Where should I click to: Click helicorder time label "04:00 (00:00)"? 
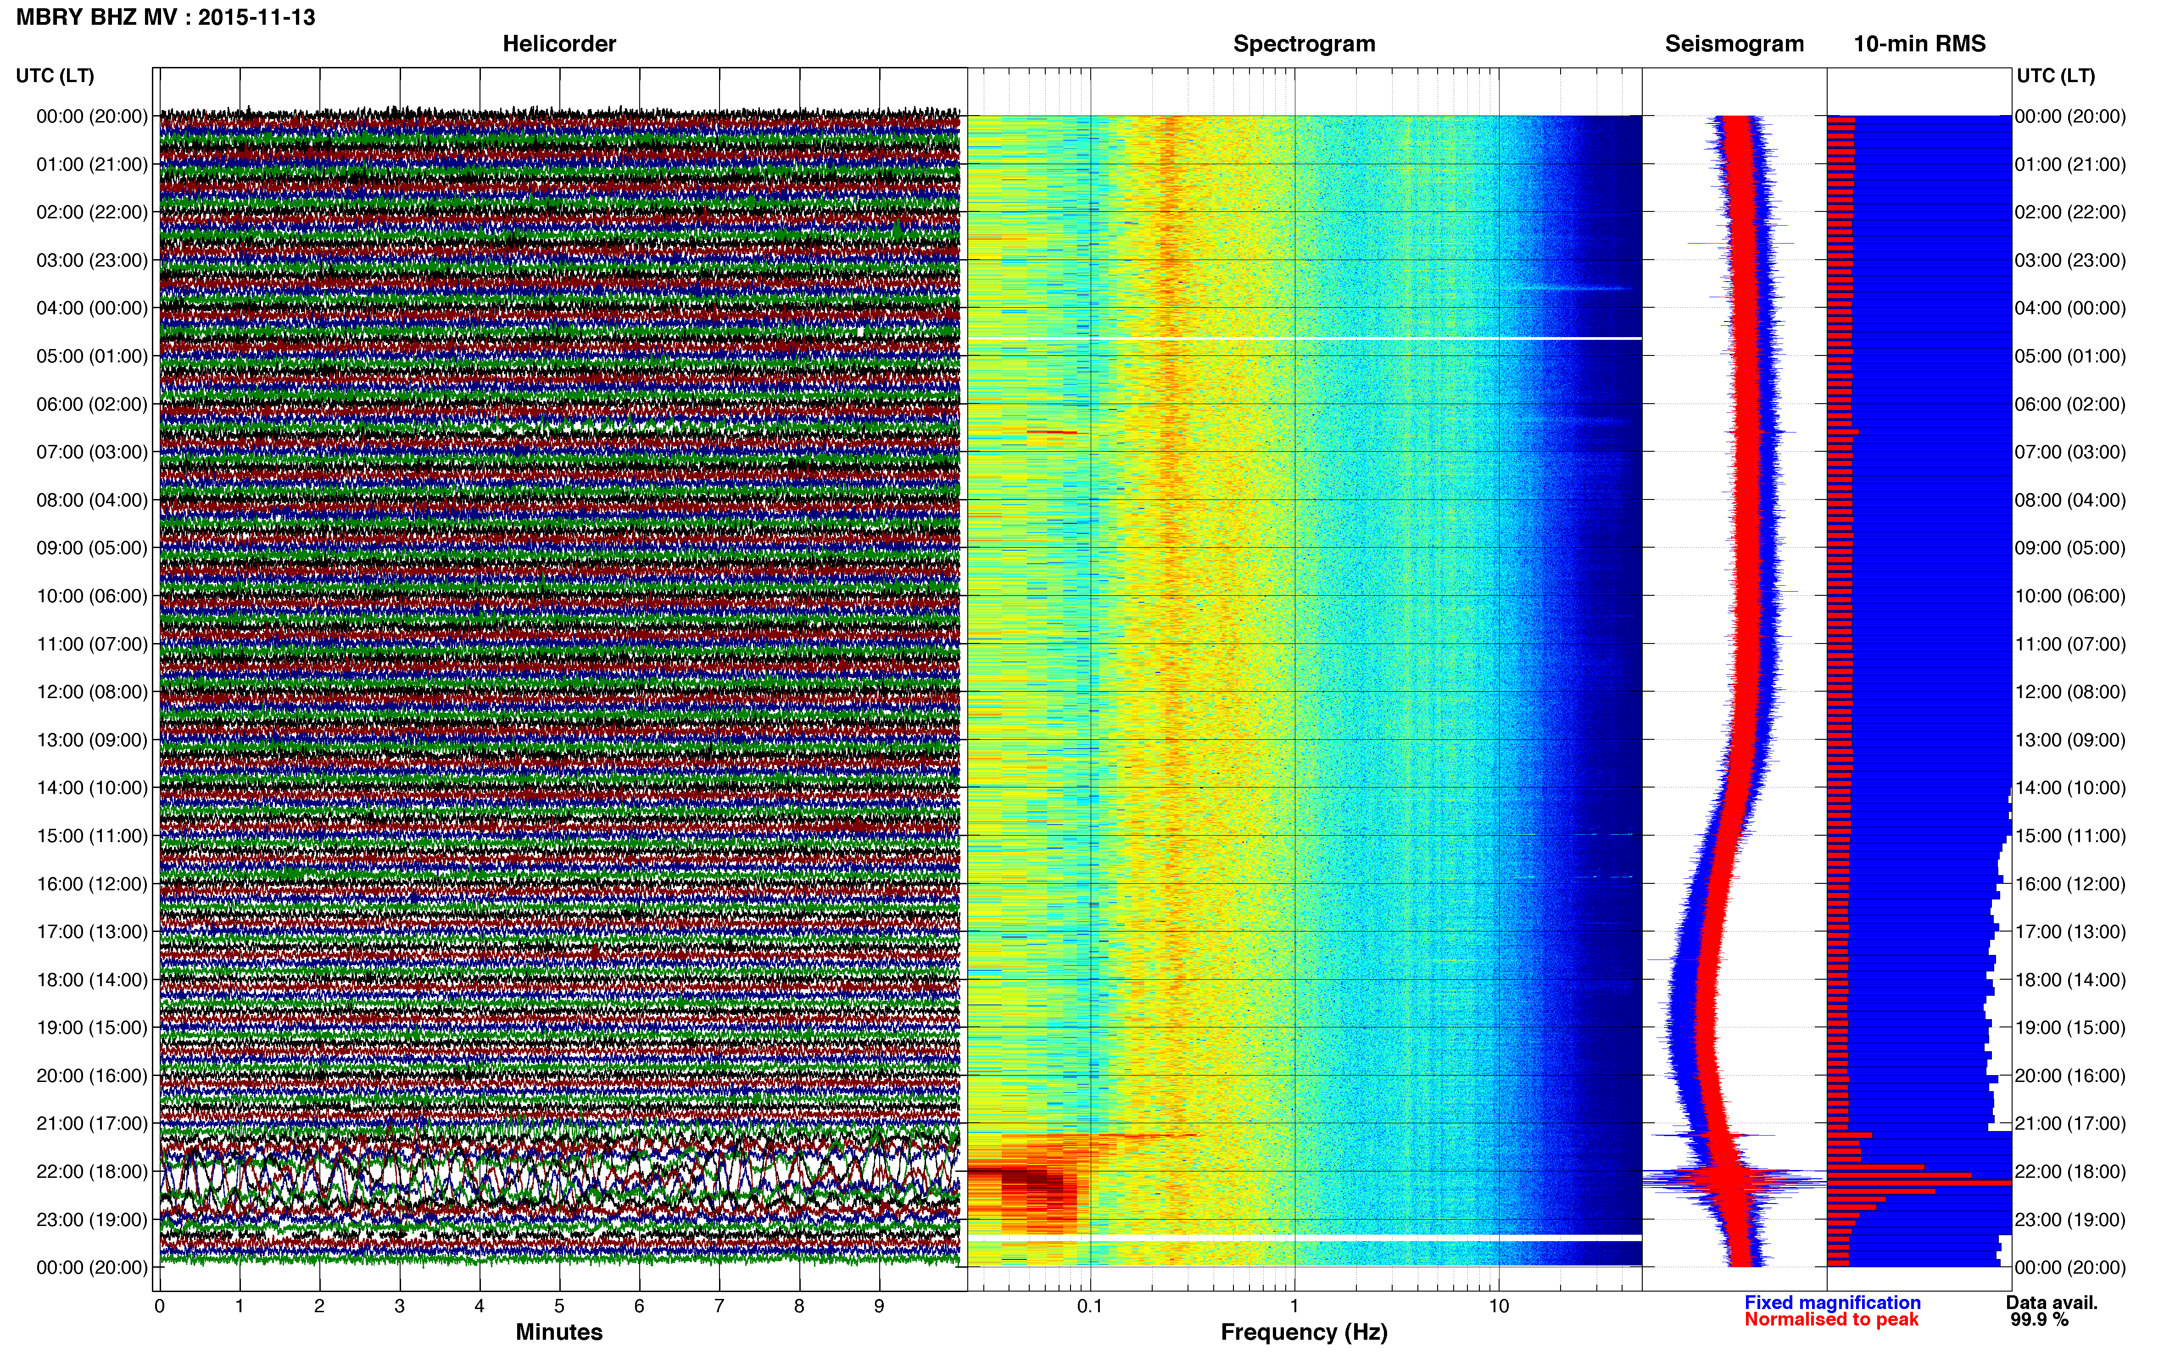92,308
